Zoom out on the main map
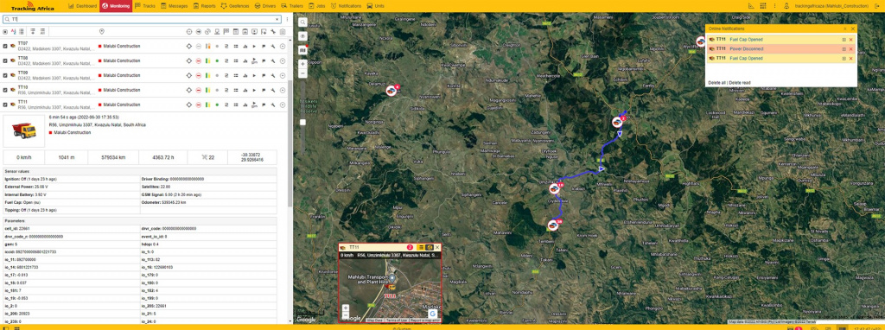This screenshot has width=885, height=330. 303,73
